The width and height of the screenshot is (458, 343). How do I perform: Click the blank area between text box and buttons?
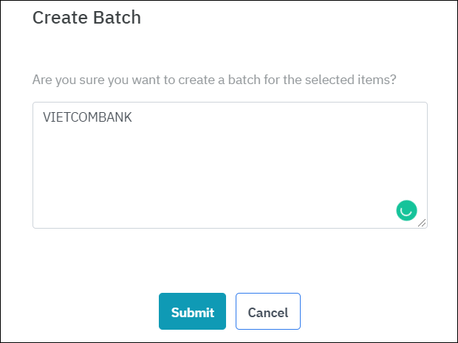tap(229, 258)
